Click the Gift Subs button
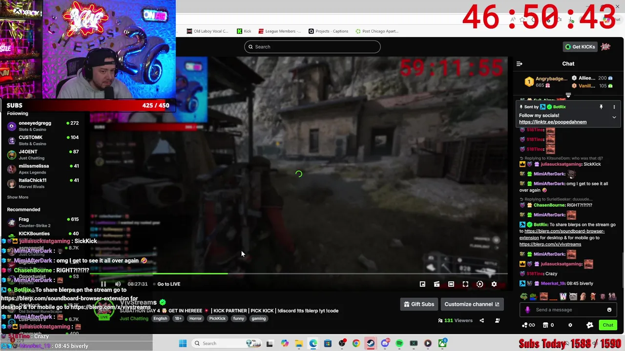The width and height of the screenshot is (625, 351). tap(419, 304)
